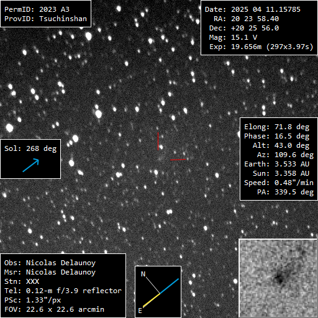This screenshot has height=318, width=318.
Task: Click the blue line in compass box
Action: tap(169, 286)
